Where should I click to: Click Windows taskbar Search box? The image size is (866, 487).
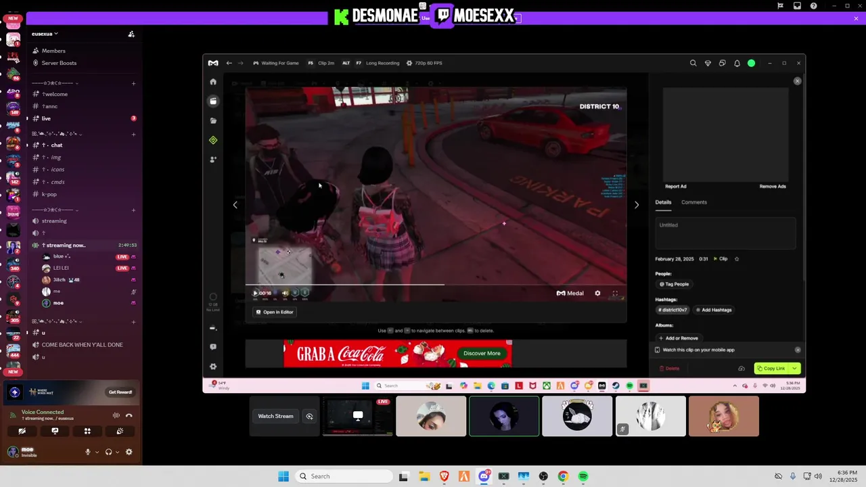342,476
